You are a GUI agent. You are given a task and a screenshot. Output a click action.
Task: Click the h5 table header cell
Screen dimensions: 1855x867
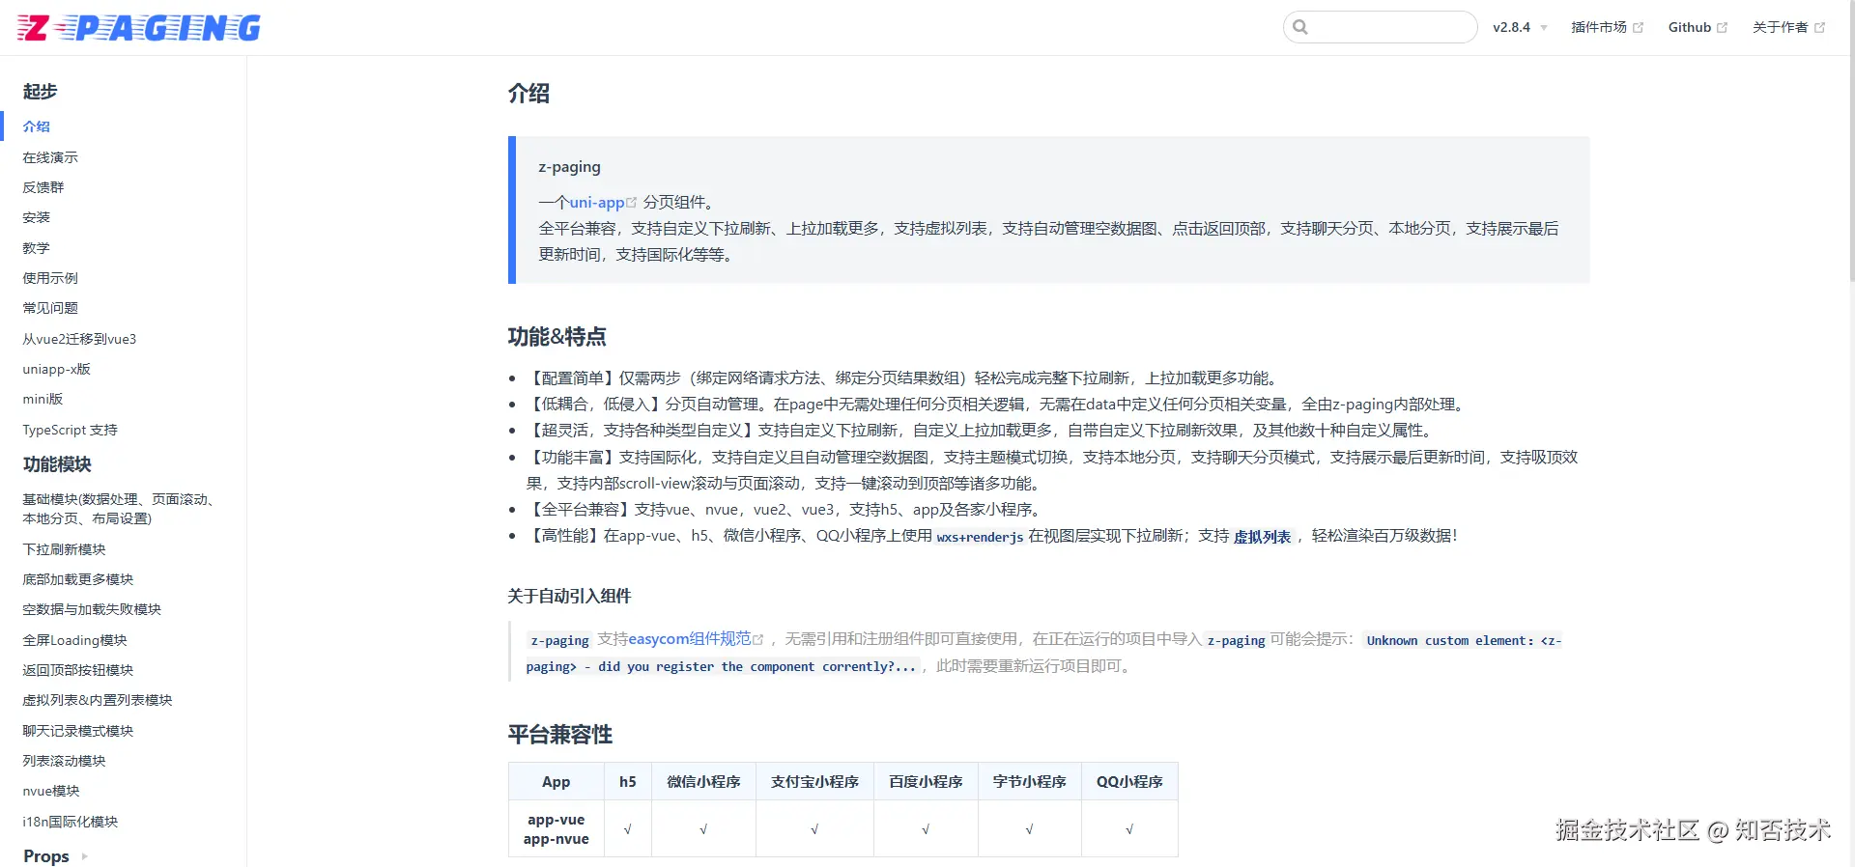(628, 782)
